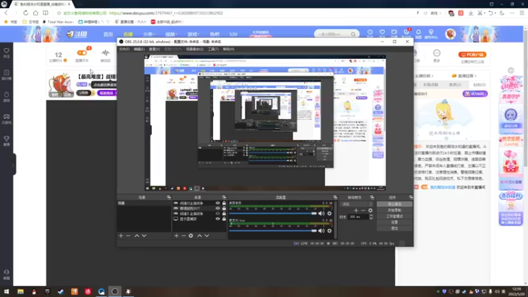Remove selected source with minus icon
The image size is (528, 297).
pyautogui.click(x=183, y=236)
